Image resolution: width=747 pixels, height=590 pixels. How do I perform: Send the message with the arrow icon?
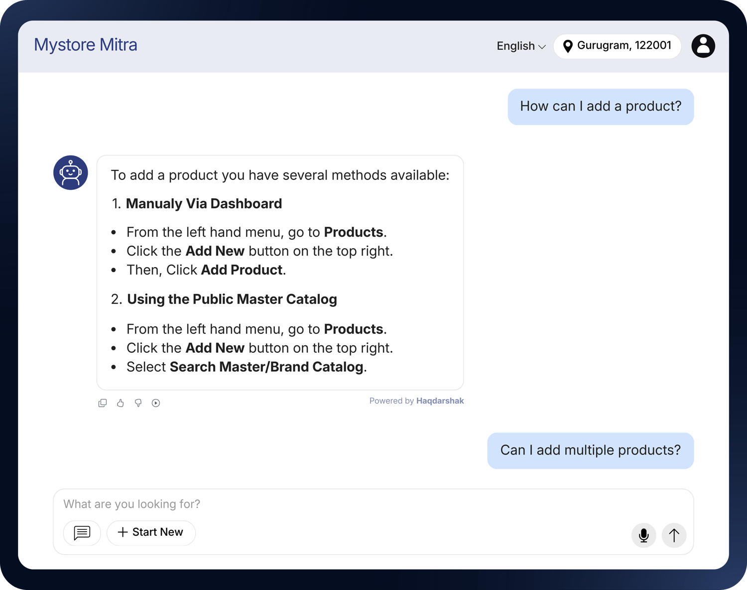[674, 535]
